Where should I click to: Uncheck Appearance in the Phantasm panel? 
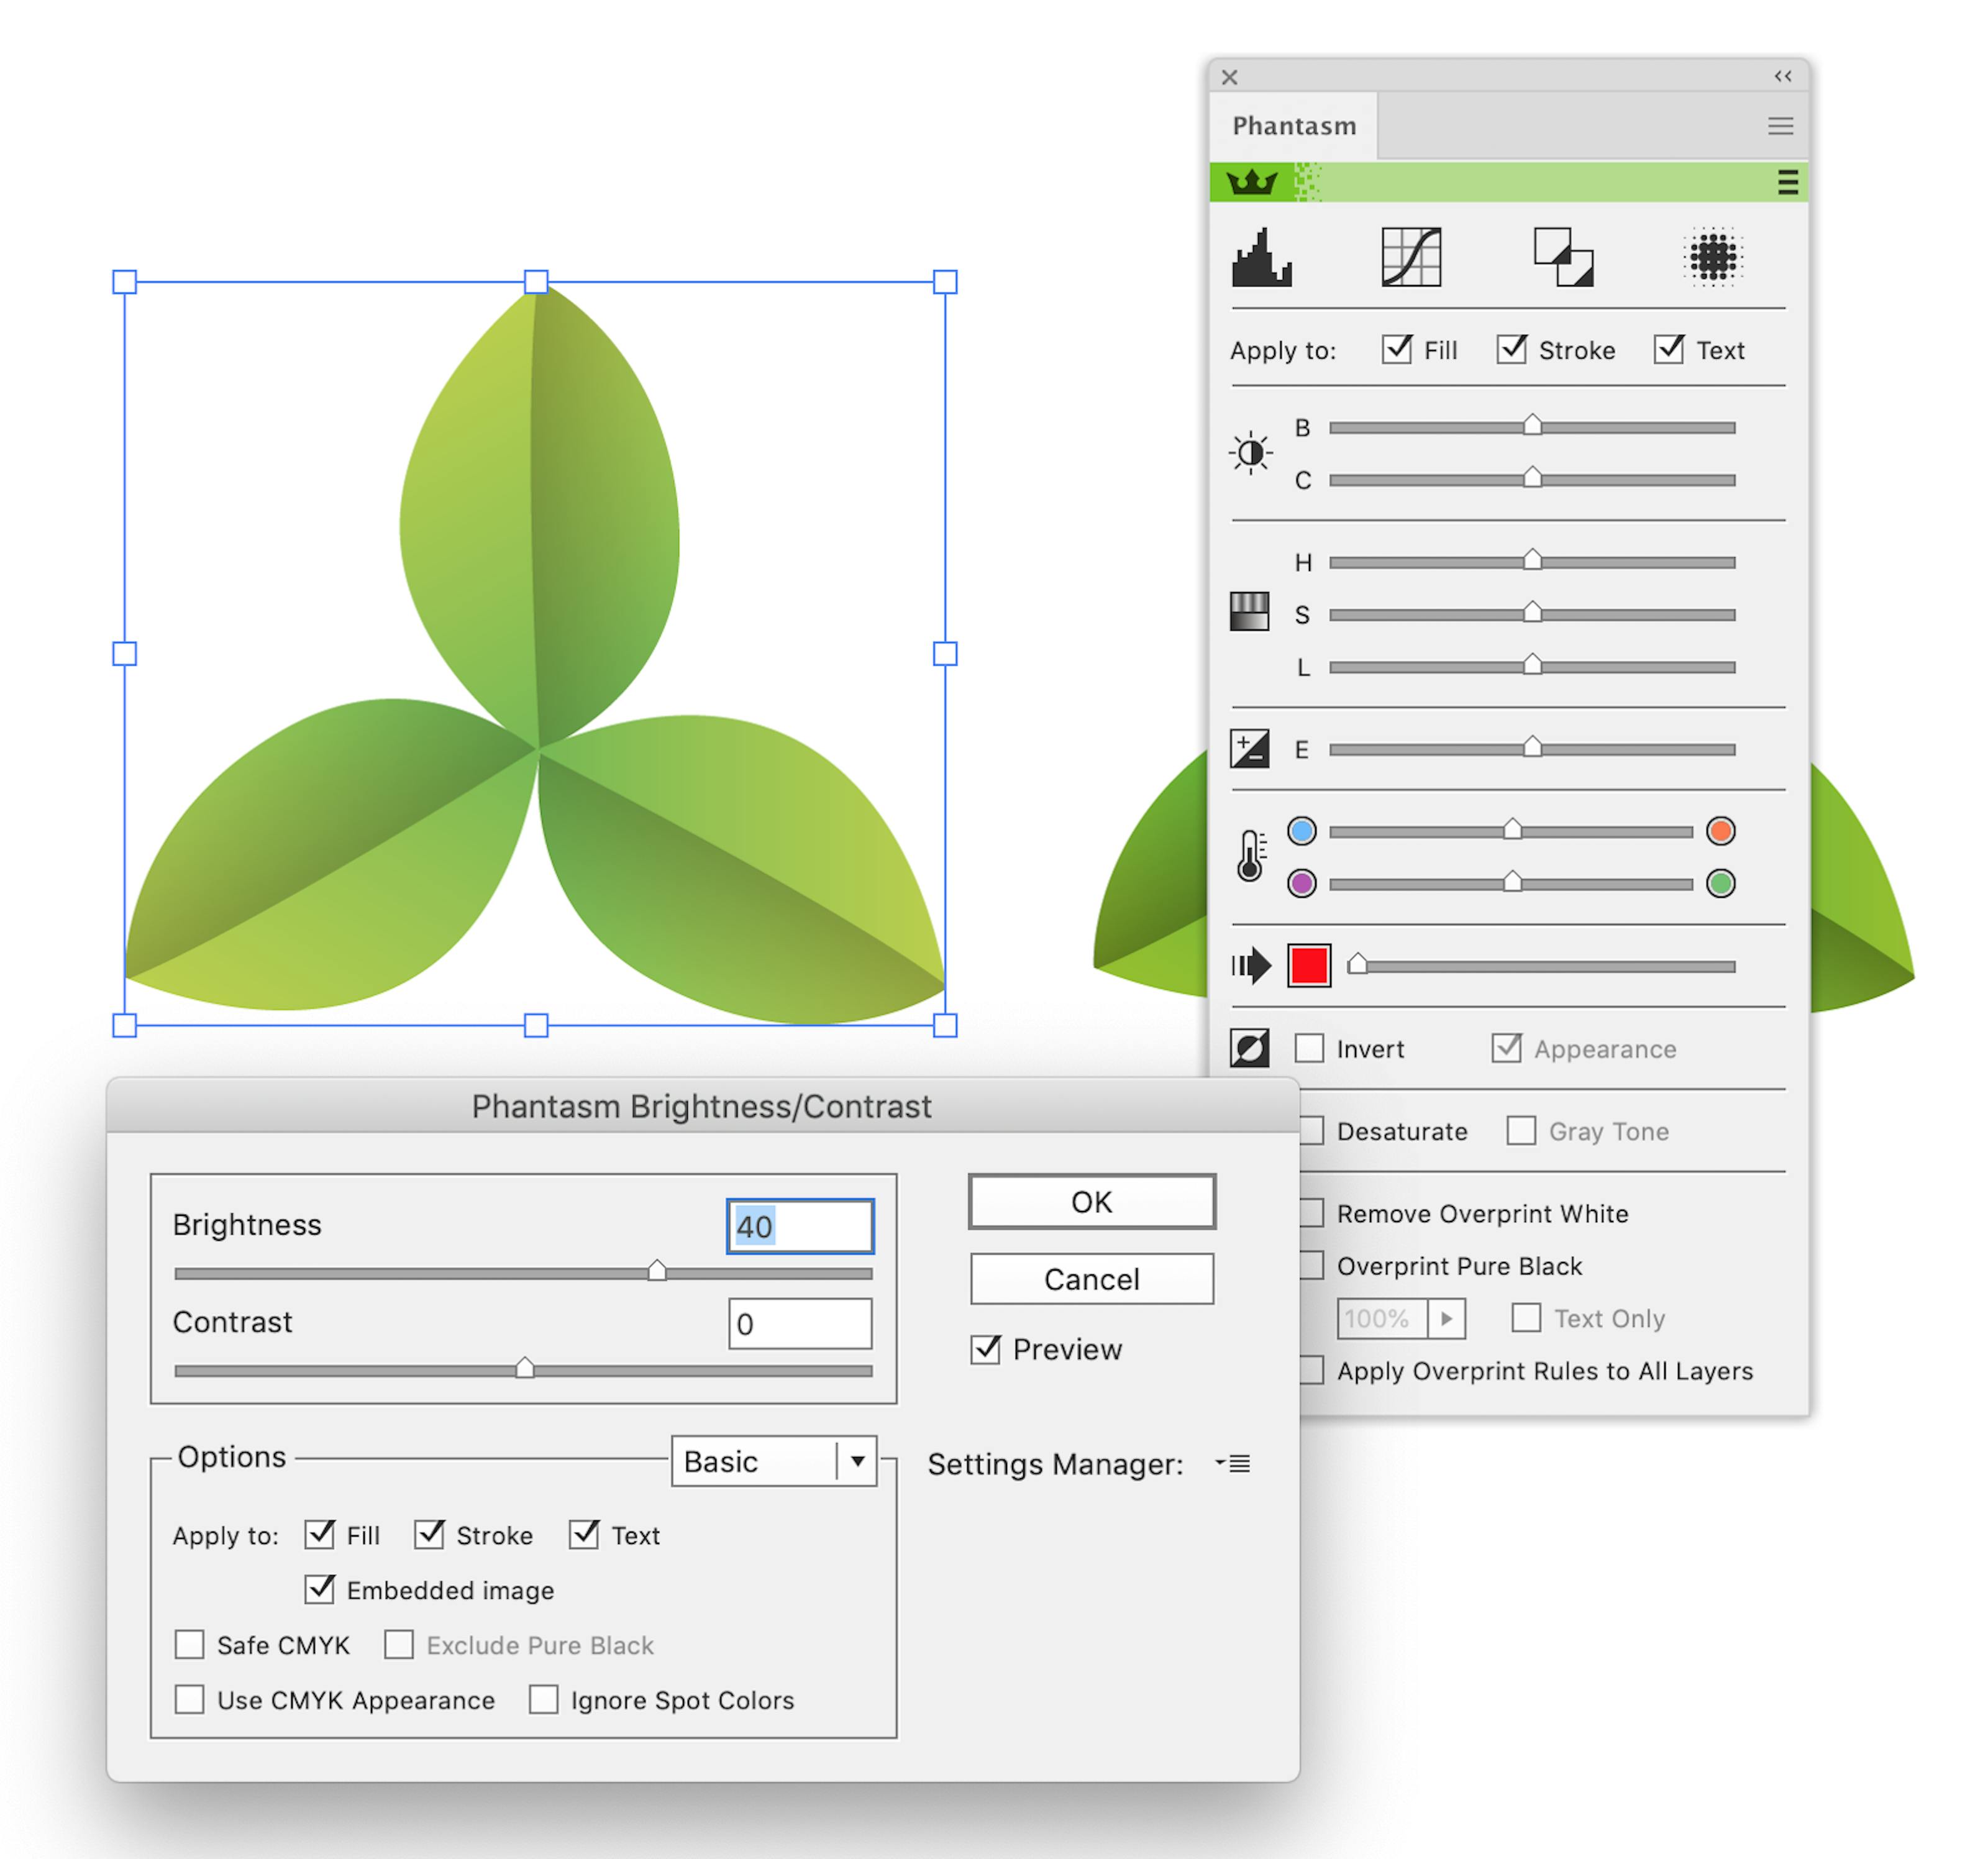point(1508,1048)
